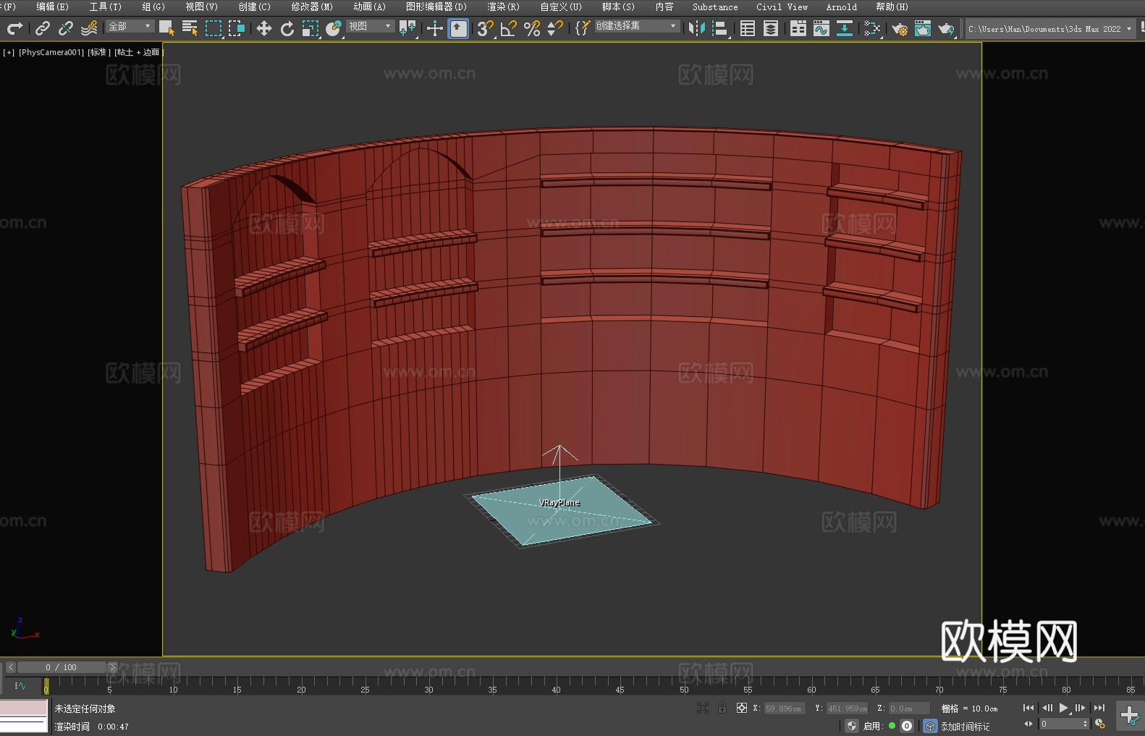
Task: Open Render Setup teapot with gear
Action: pos(900,28)
